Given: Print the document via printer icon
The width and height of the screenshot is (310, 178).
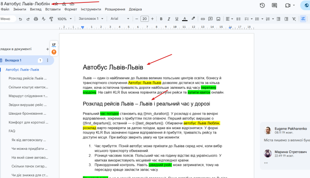Looking at the screenshot, I should (x=36, y=19).
